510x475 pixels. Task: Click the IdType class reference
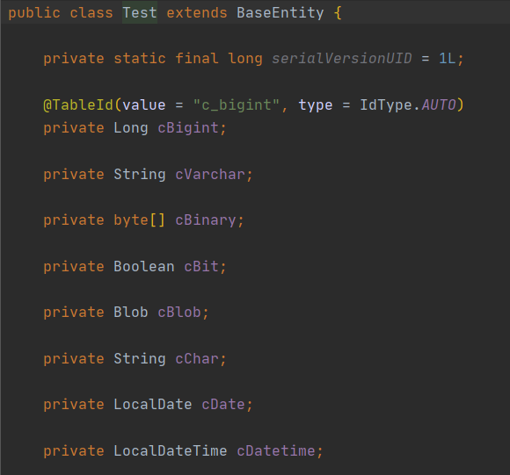click(x=386, y=105)
